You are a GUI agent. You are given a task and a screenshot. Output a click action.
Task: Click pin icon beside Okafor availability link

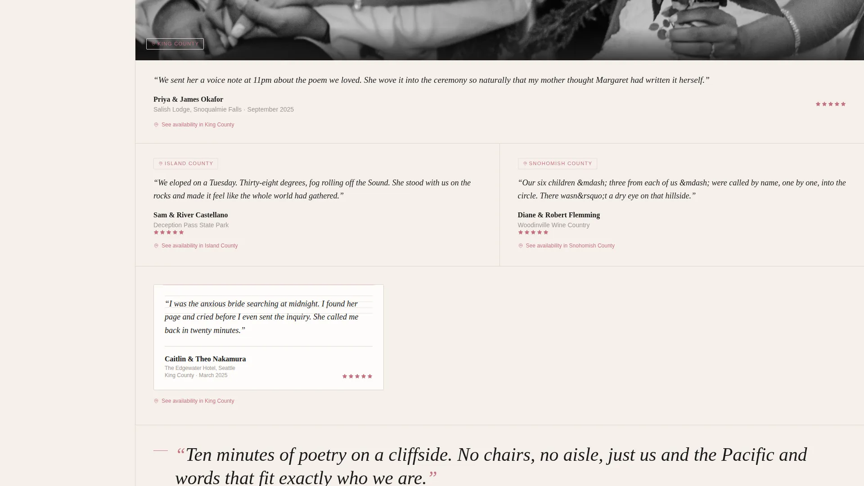156,125
